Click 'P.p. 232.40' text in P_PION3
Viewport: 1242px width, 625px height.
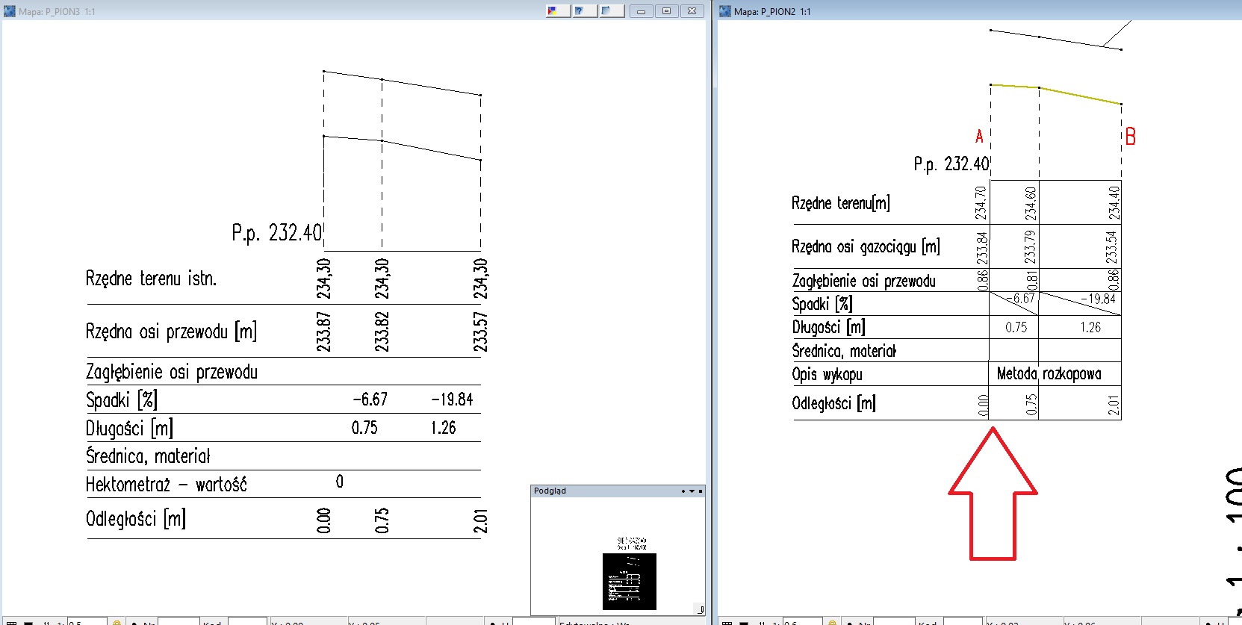[276, 233]
